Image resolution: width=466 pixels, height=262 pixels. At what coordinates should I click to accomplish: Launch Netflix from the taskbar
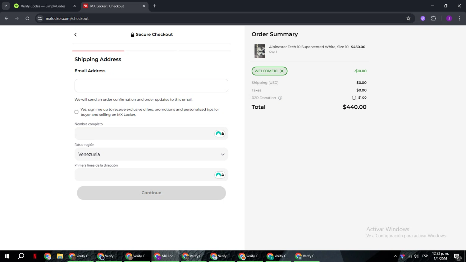point(35,256)
